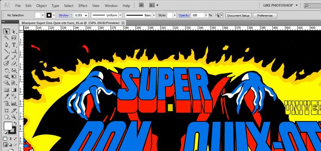Pick the Magic Wand tool

coord(6,38)
